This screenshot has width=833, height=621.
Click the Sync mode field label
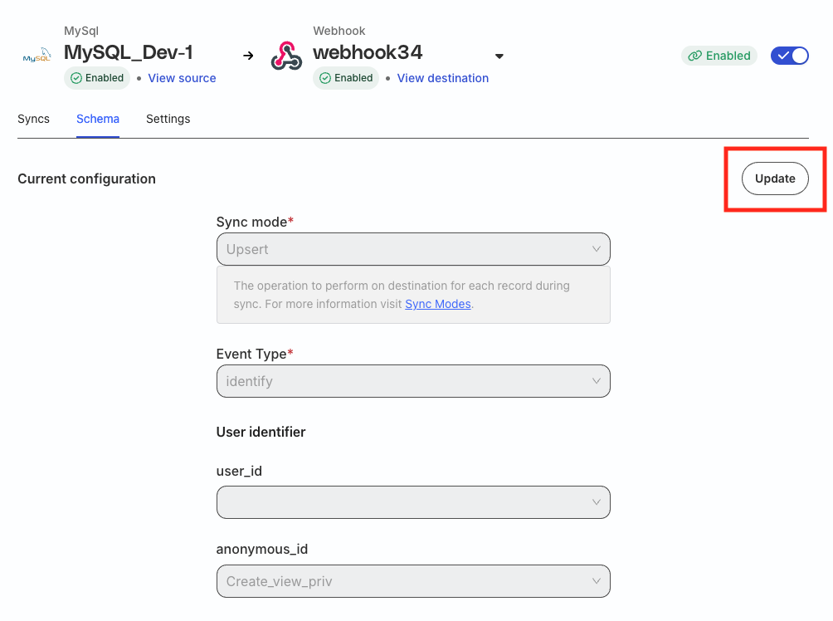pos(255,222)
